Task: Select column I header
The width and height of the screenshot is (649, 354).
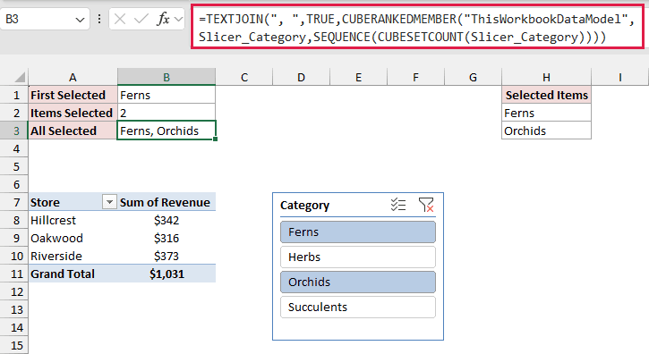Action: 620,78
